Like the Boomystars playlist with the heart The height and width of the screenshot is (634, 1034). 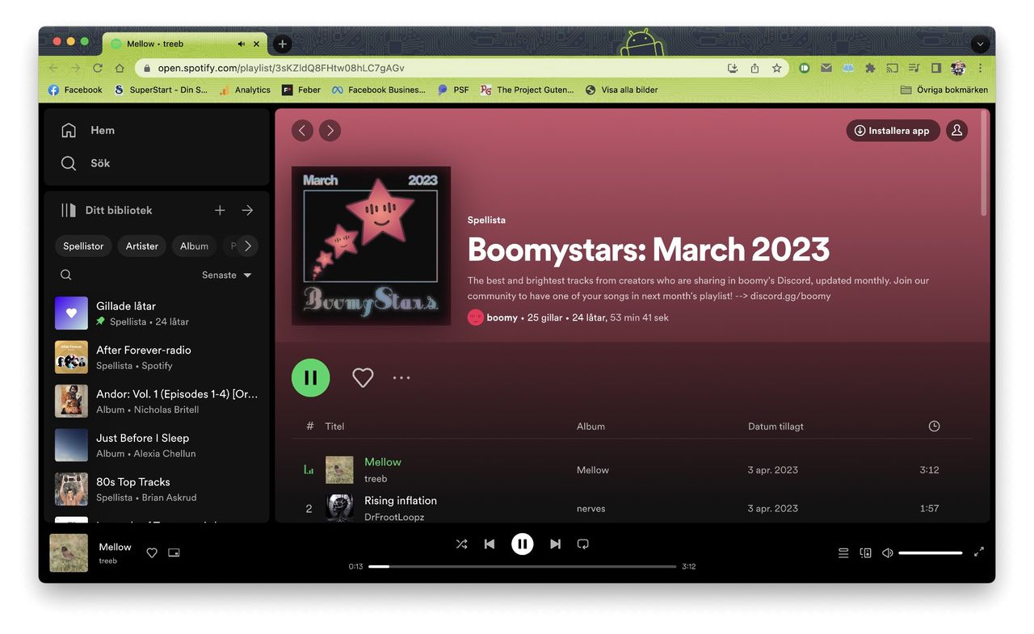point(363,377)
